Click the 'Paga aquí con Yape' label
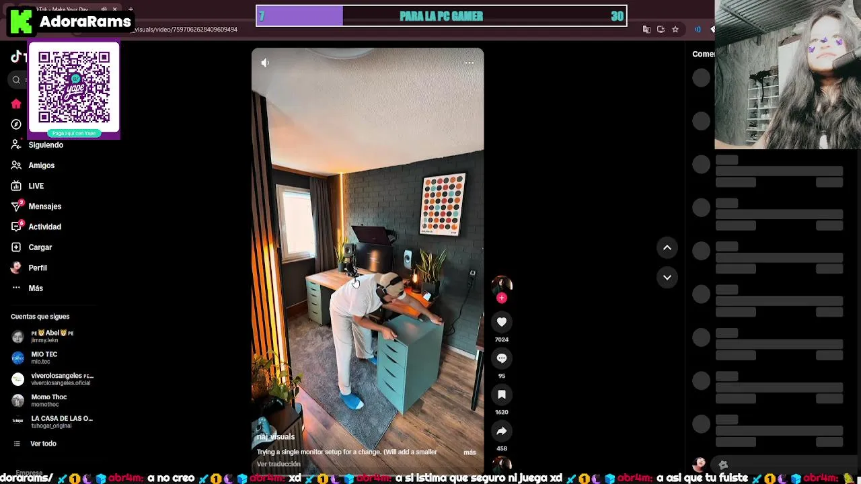Image resolution: width=861 pixels, height=484 pixels. (x=74, y=133)
